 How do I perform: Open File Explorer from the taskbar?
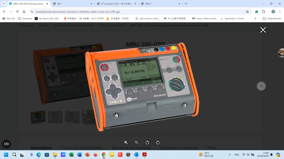(x=55, y=155)
